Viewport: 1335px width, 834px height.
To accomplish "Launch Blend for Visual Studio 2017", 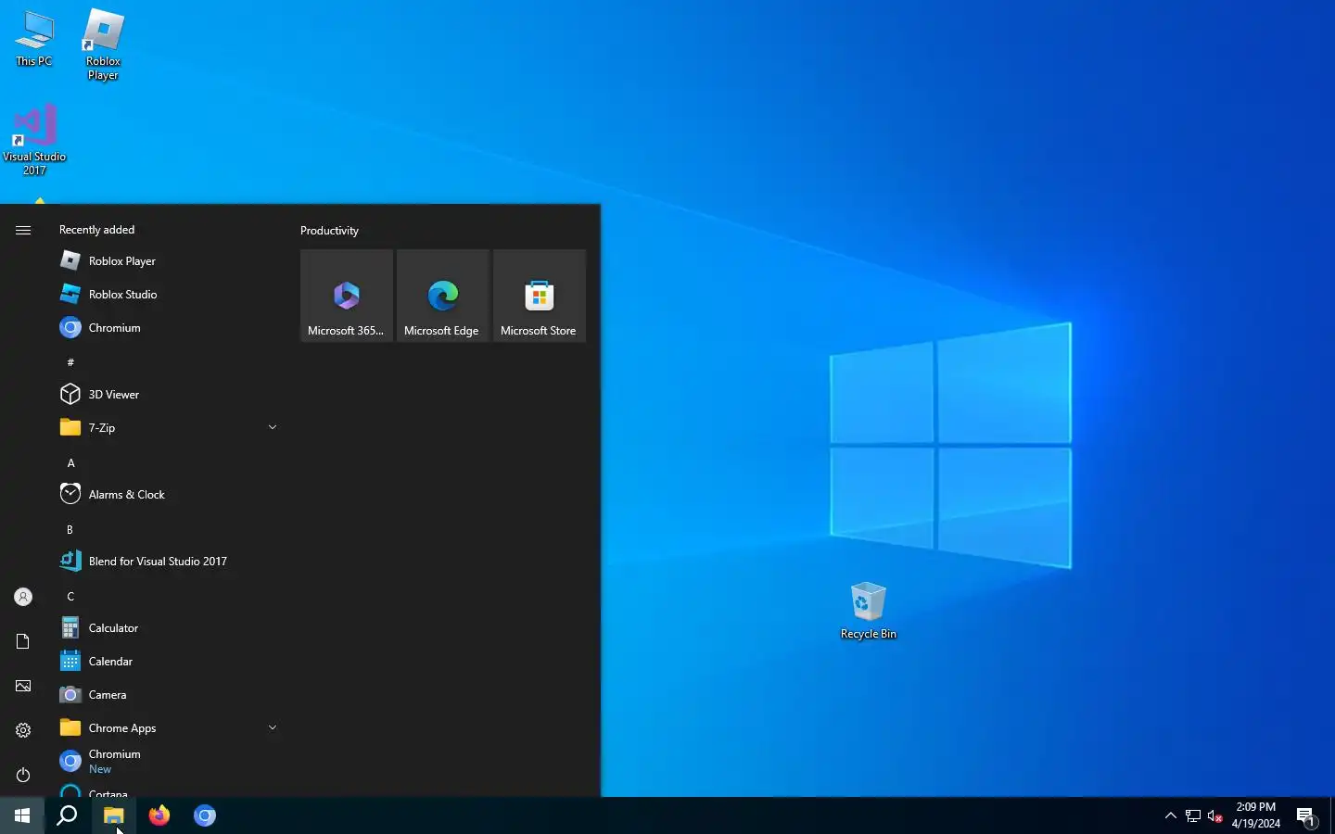I will coord(167,562).
